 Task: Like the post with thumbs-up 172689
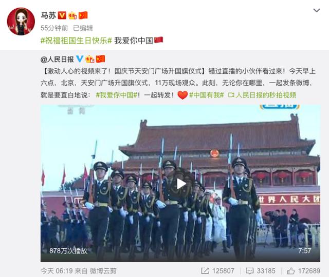click(x=290, y=271)
